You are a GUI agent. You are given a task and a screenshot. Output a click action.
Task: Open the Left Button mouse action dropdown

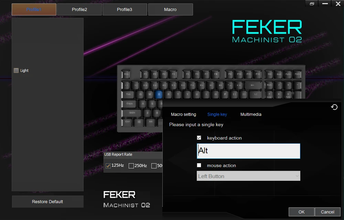click(x=248, y=176)
